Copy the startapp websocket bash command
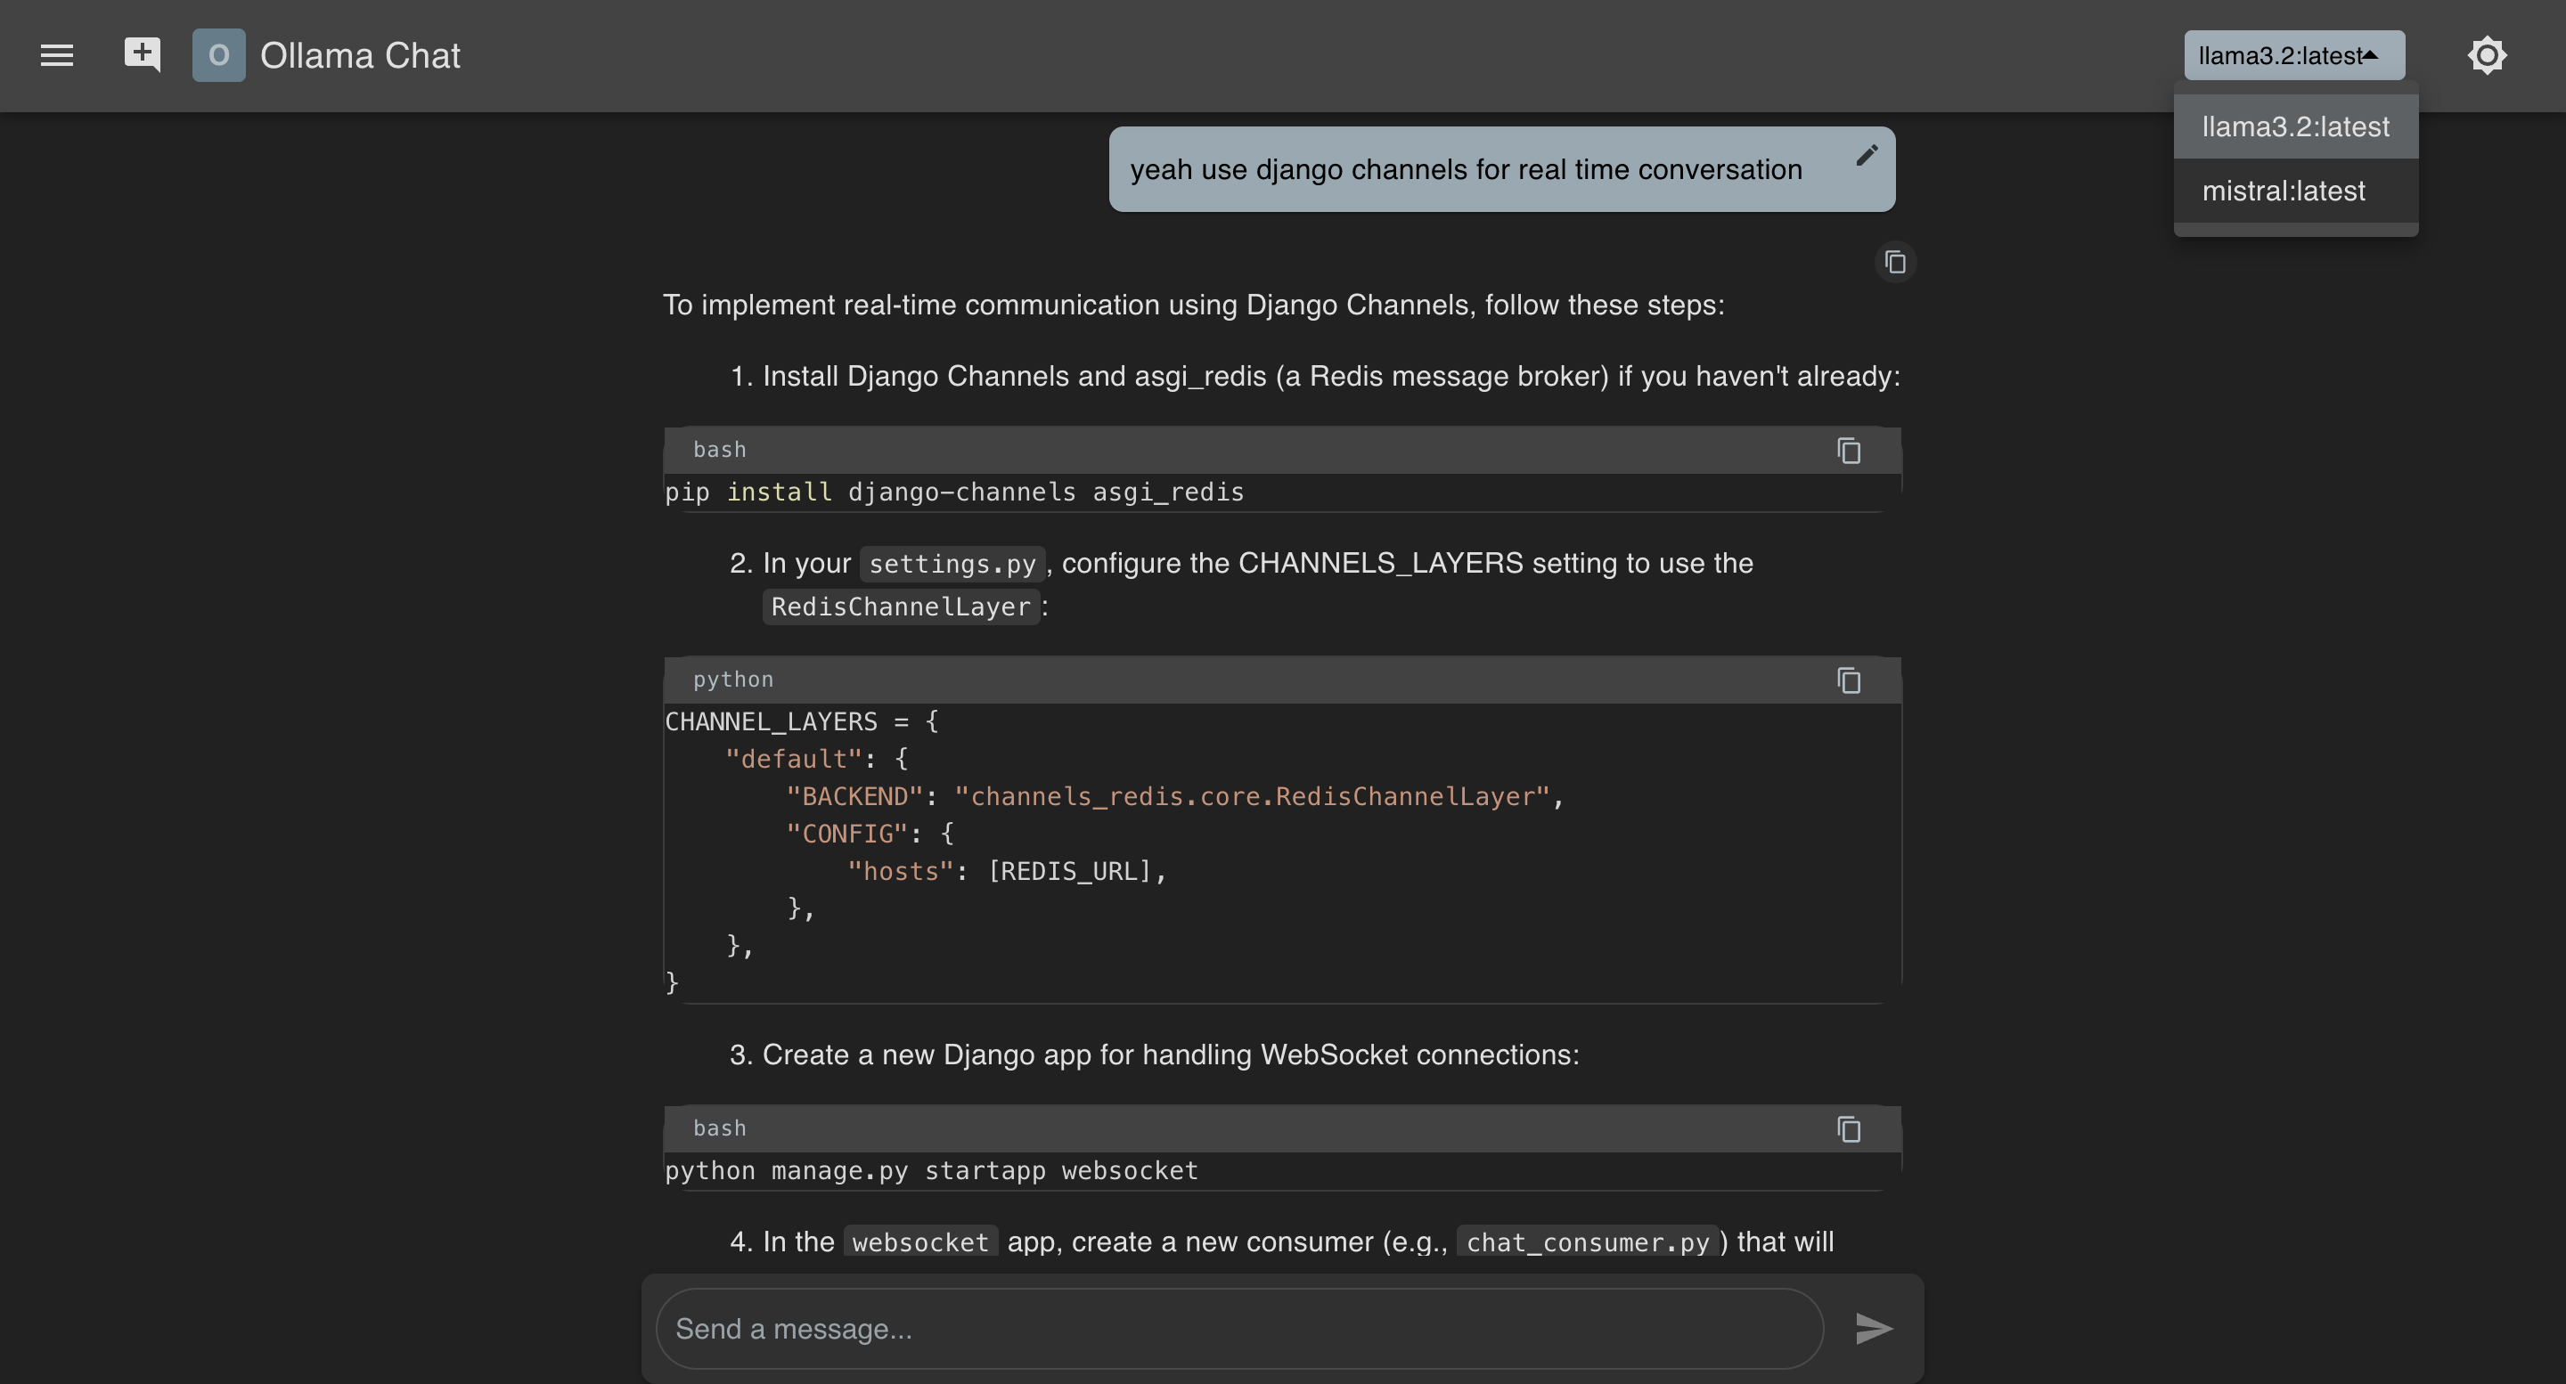 coord(1848,1129)
